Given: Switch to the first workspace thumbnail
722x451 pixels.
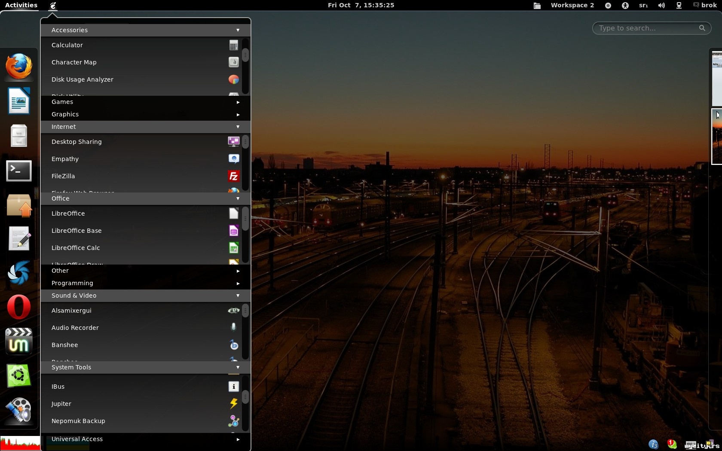Looking at the screenshot, I should click(717, 79).
